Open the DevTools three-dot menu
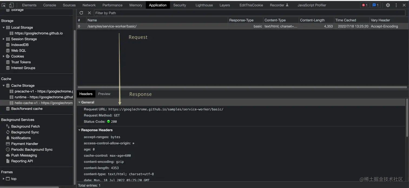 point(396,5)
